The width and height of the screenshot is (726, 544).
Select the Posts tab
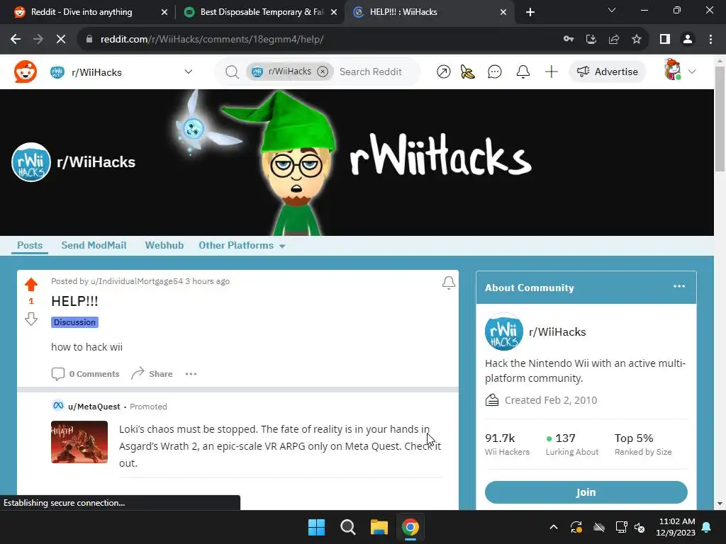coord(30,245)
